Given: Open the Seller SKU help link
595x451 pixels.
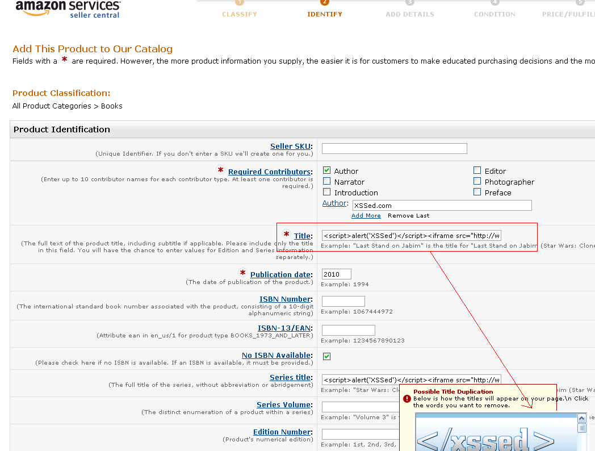Looking at the screenshot, I should (x=290, y=146).
